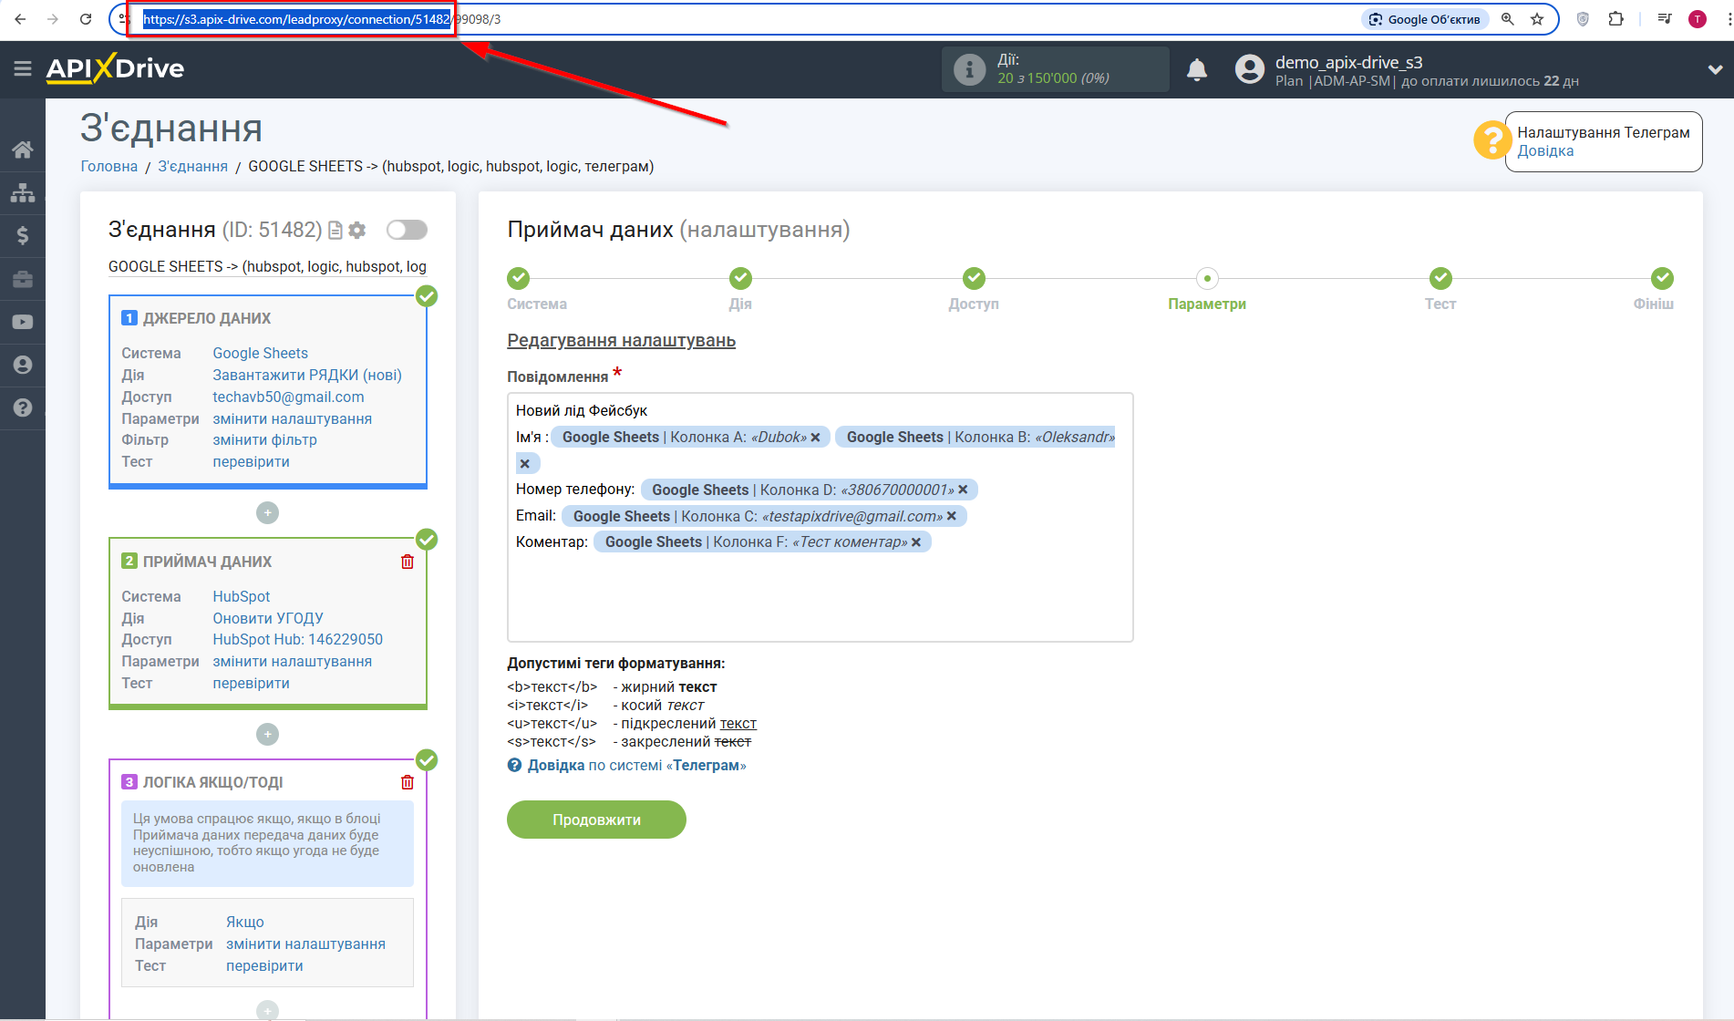1734x1021 pixels.
Task: Go to the Система step
Action: pyautogui.click(x=519, y=278)
